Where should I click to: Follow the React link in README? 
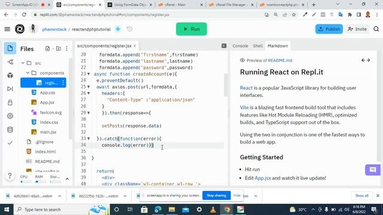[x=246, y=88]
